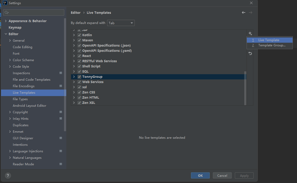Uncheck the Kotlin template group
Image resolution: width=297 pixels, height=183 pixels.
click(x=79, y=35)
